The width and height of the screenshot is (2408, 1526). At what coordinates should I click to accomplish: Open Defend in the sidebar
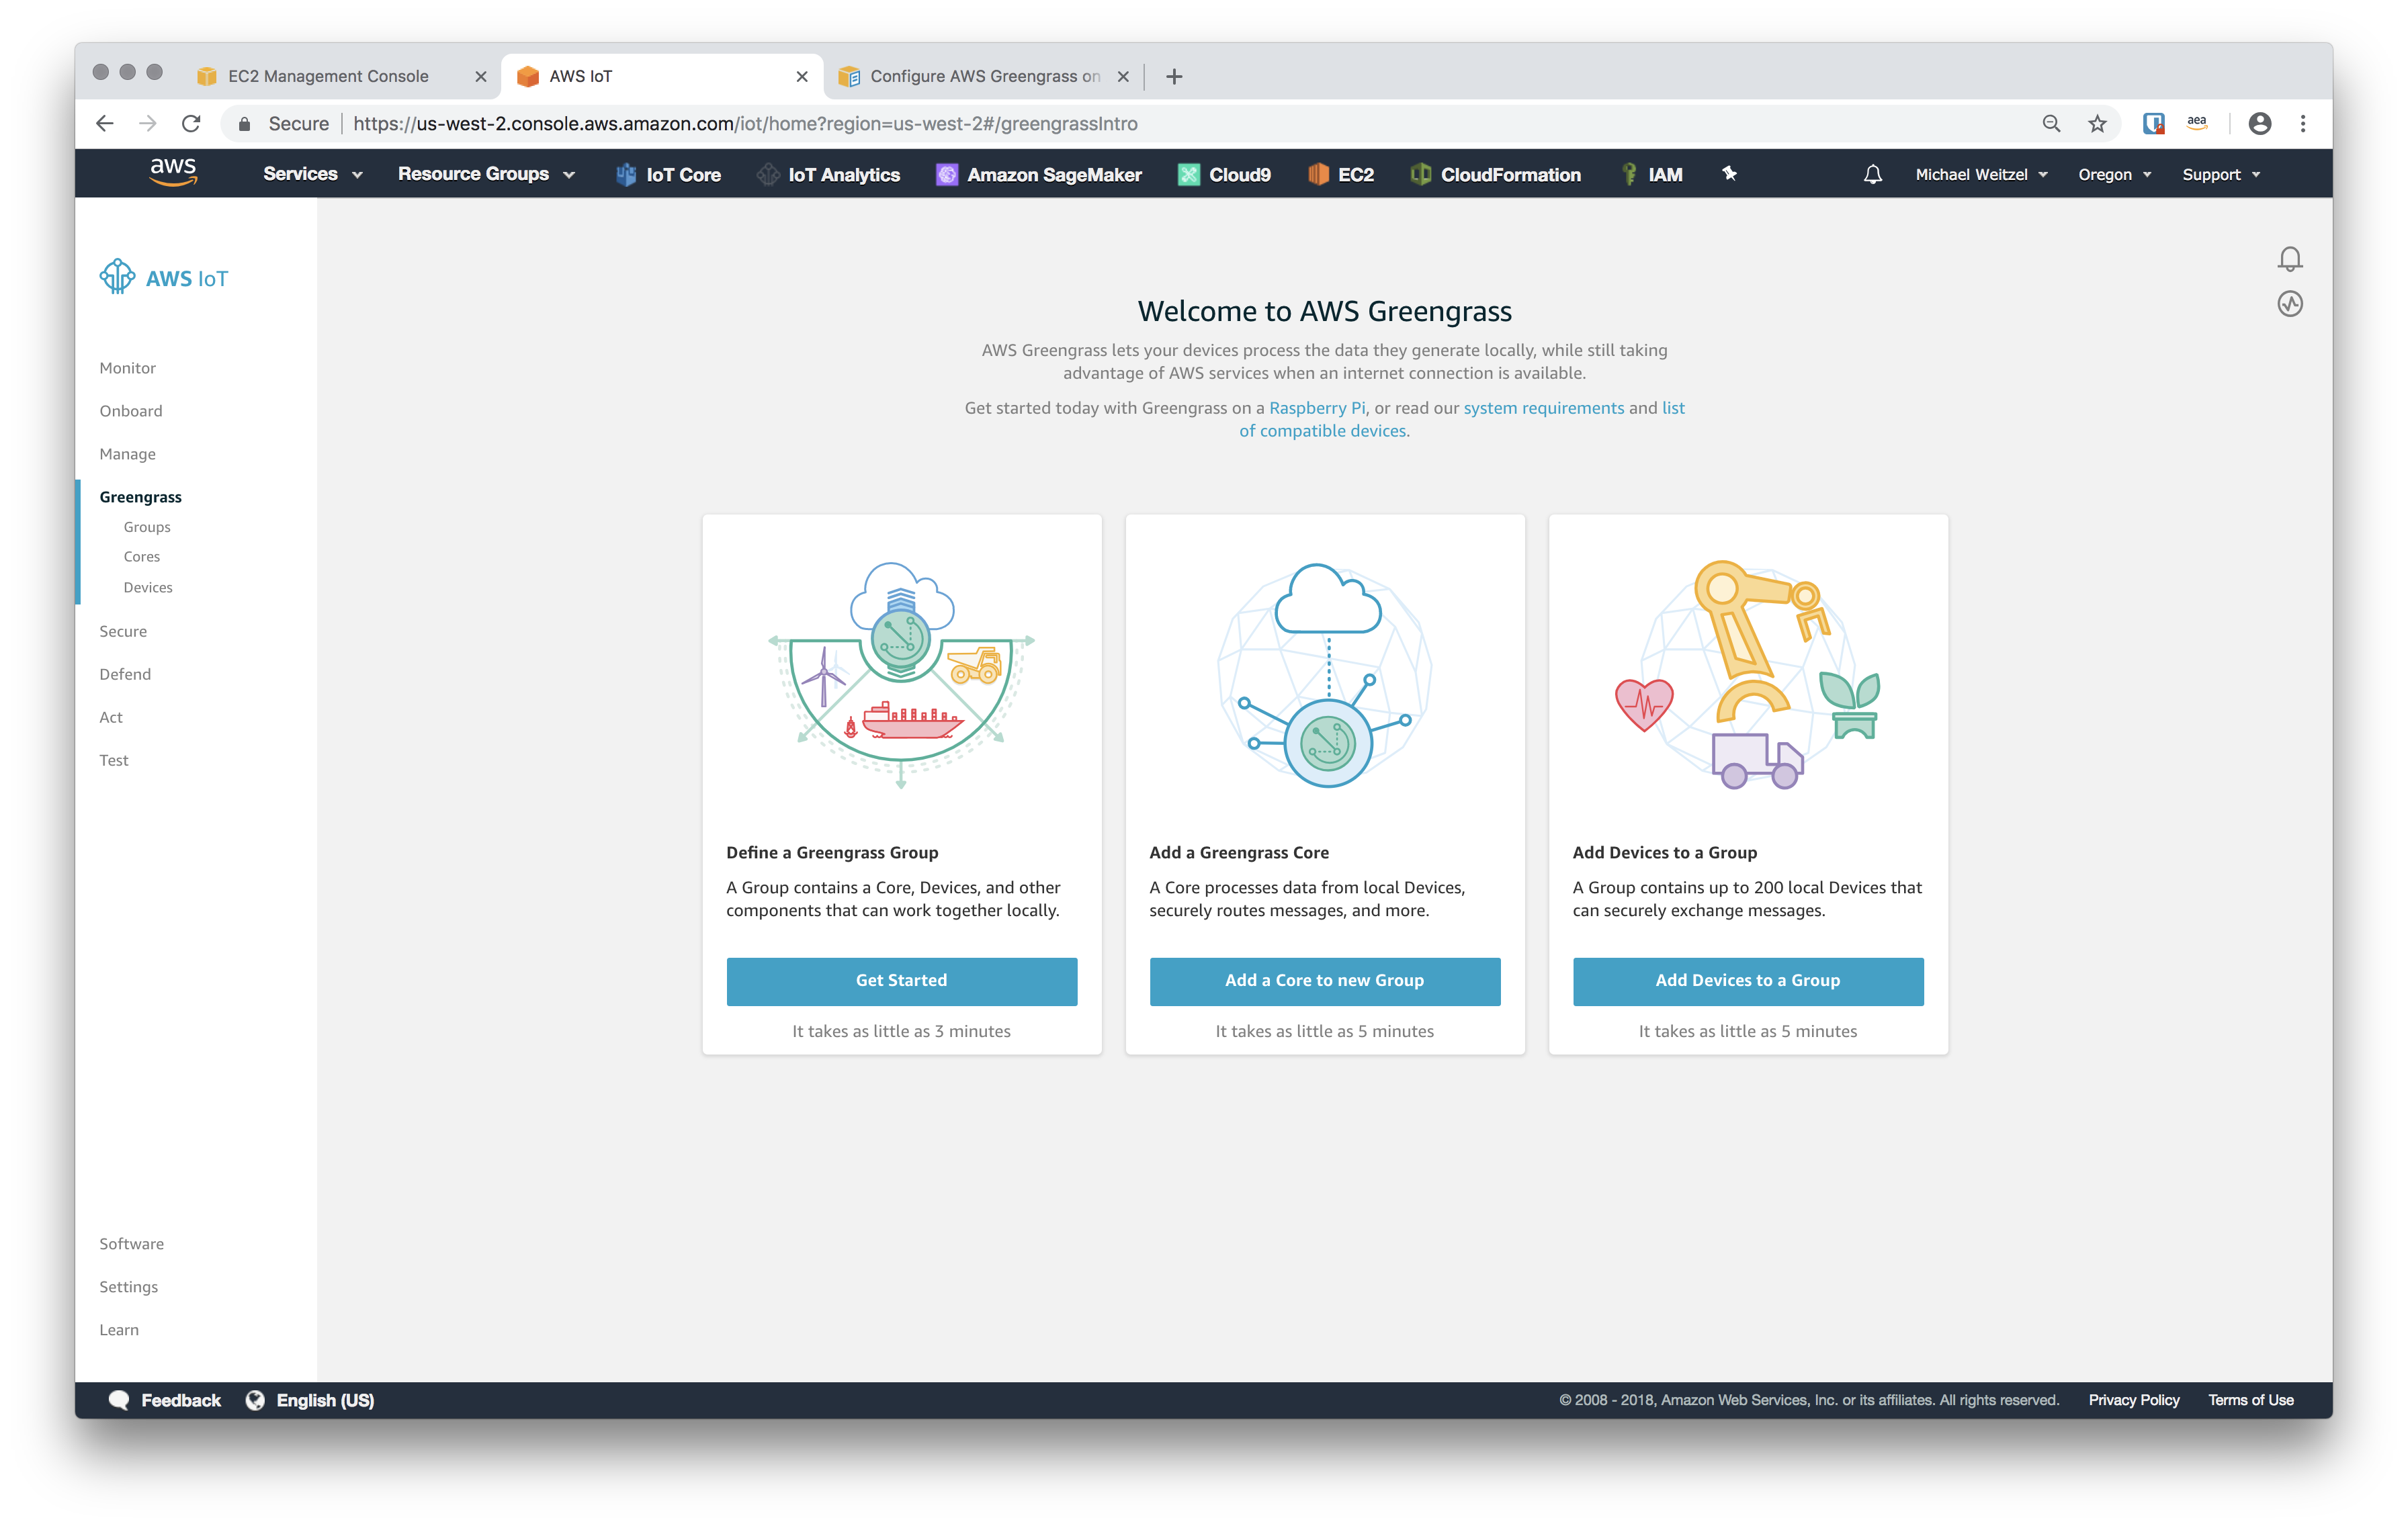125,674
